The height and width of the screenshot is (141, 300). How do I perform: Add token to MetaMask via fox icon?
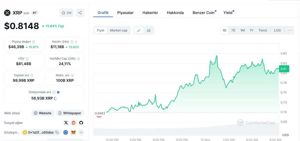coord(73,132)
